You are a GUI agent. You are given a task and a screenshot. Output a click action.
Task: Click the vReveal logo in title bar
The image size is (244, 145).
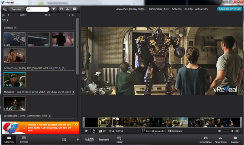pos(3,2)
